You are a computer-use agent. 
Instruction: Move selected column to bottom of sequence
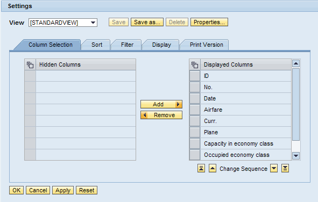point(285,168)
